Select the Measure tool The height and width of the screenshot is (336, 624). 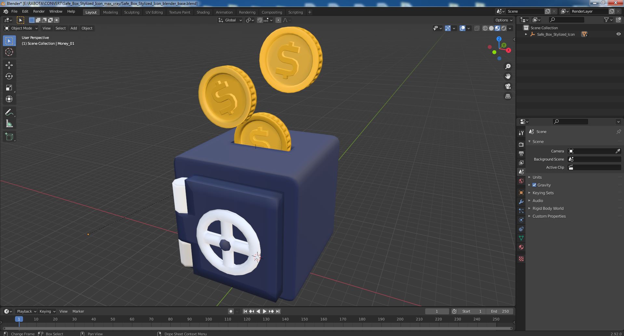(x=9, y=124)
